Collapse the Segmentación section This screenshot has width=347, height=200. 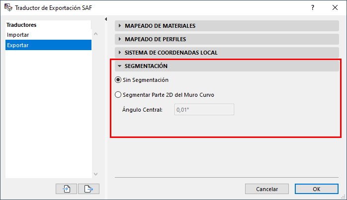(227, 66)
